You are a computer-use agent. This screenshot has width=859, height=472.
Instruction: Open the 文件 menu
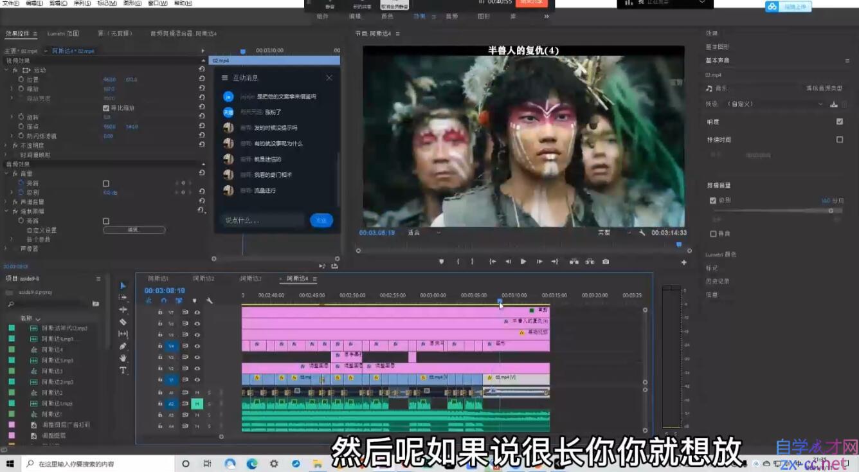[x=10, y=3]
